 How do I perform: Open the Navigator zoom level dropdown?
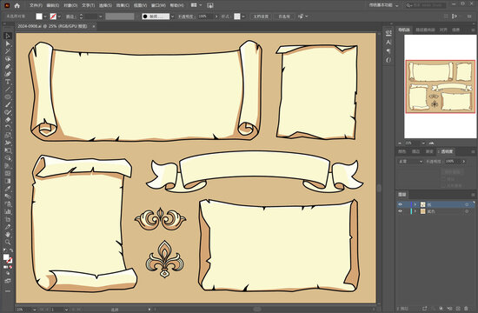(423, 143)
